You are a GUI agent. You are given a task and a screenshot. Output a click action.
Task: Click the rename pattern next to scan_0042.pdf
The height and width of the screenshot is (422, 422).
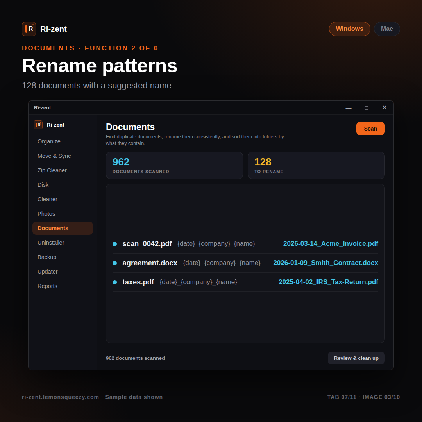pyautogui.click(x=216, y=243)
